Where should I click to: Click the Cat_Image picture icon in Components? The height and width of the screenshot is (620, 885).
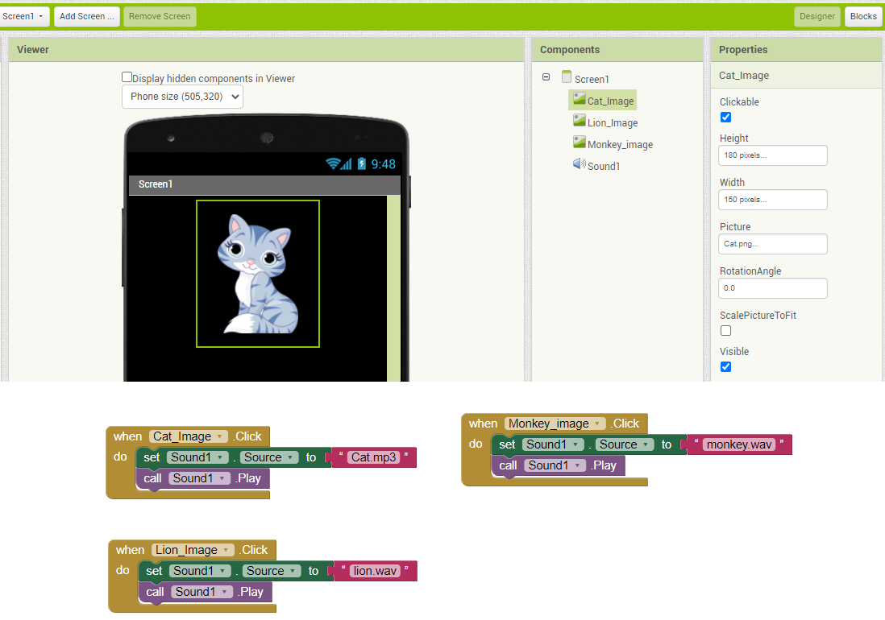[x=579, y=100]
